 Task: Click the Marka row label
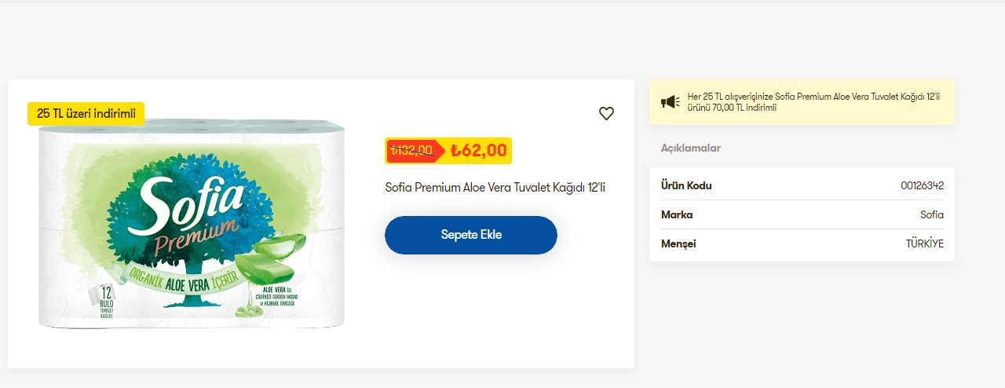pyautogui.click(x=677, y=214)
